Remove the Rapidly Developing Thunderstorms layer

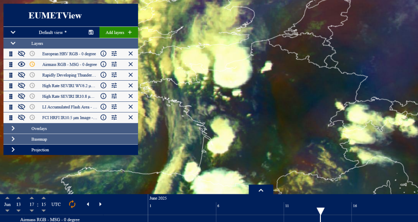pyautogui.click(x=131, y=75)
